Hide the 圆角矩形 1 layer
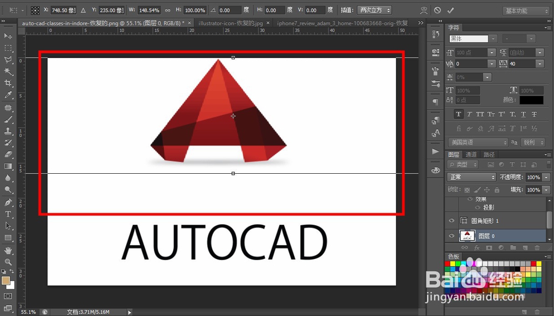This screenshot has height=316, width=554. point(452,221)
